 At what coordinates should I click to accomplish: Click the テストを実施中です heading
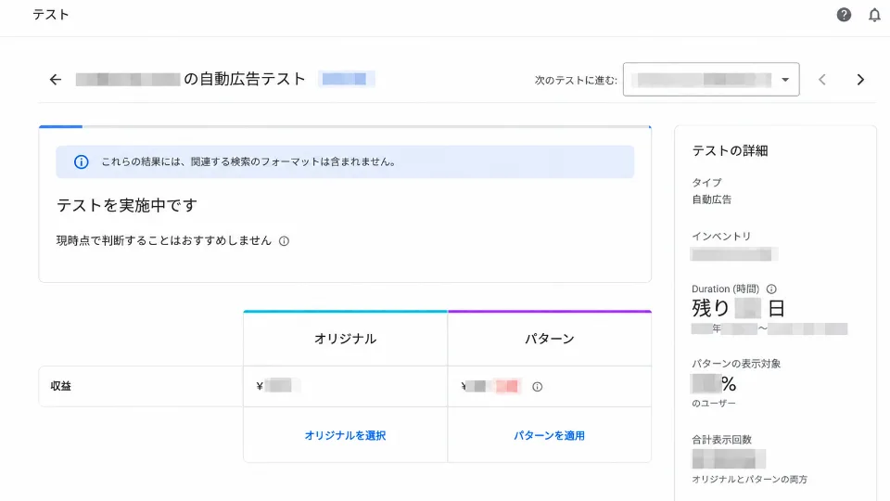tap(127, 205)
